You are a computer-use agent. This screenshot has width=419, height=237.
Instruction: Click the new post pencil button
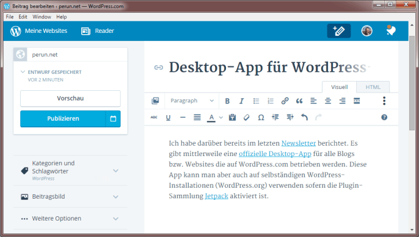pyautogui.click(x=339, y=31)
